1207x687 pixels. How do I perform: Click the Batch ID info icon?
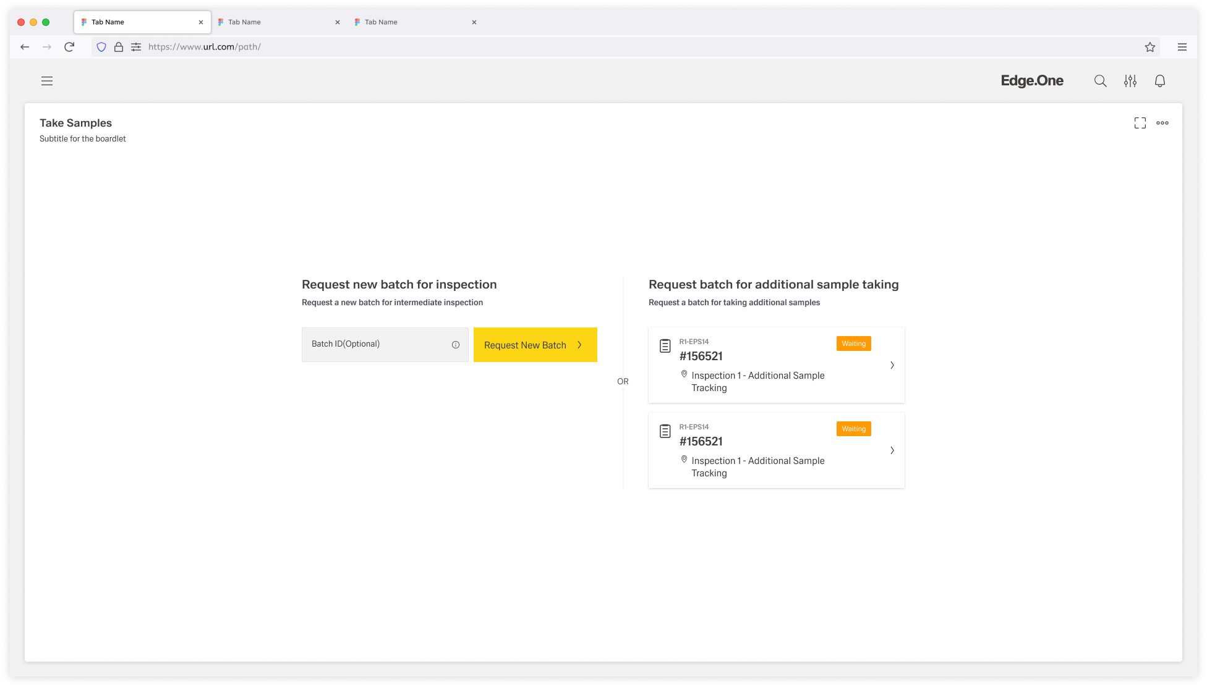tap(456, 345)
